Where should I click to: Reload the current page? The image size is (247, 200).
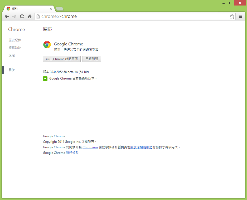pyautogui.click(x=22, y=16)
